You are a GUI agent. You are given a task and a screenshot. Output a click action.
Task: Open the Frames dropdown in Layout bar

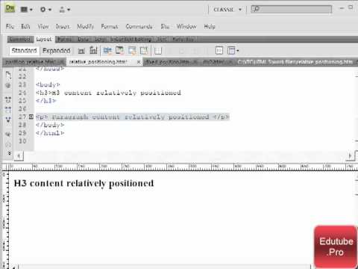233,51
